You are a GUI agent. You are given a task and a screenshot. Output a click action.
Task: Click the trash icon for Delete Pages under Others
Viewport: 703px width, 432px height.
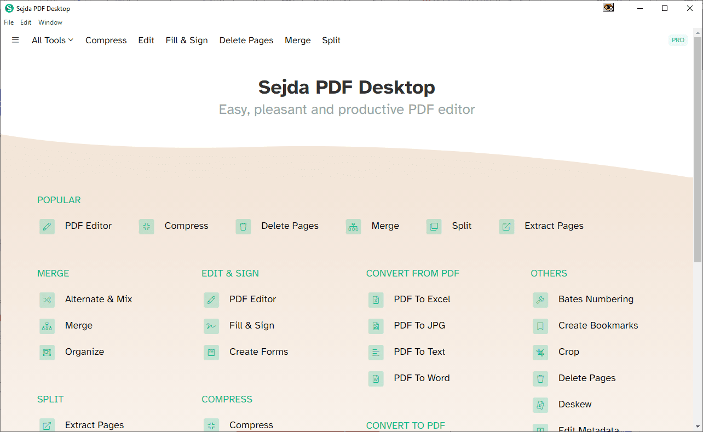point(540,378)
